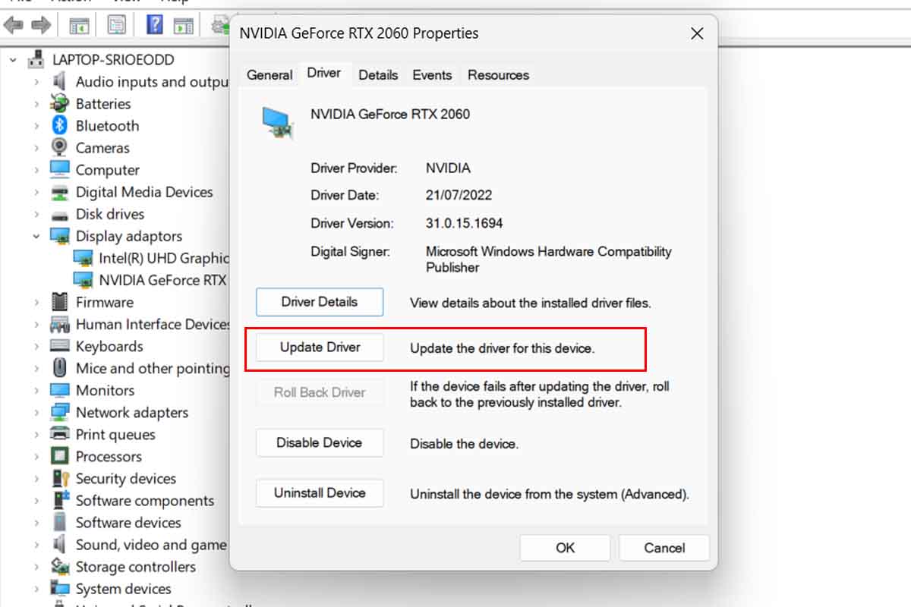Click the Driver Details button
This screenshot has height=607, width=911.
coord(320,302)
